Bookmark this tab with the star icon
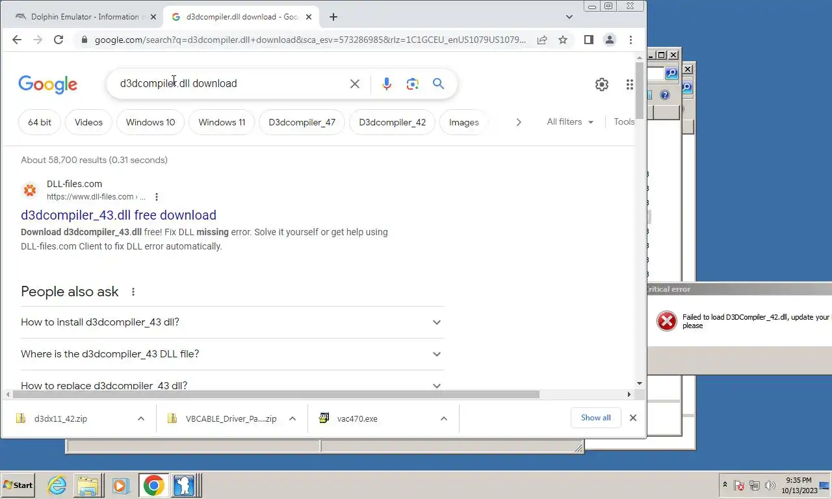Viewport: 832px width, 499px height. tap(563, 40)
